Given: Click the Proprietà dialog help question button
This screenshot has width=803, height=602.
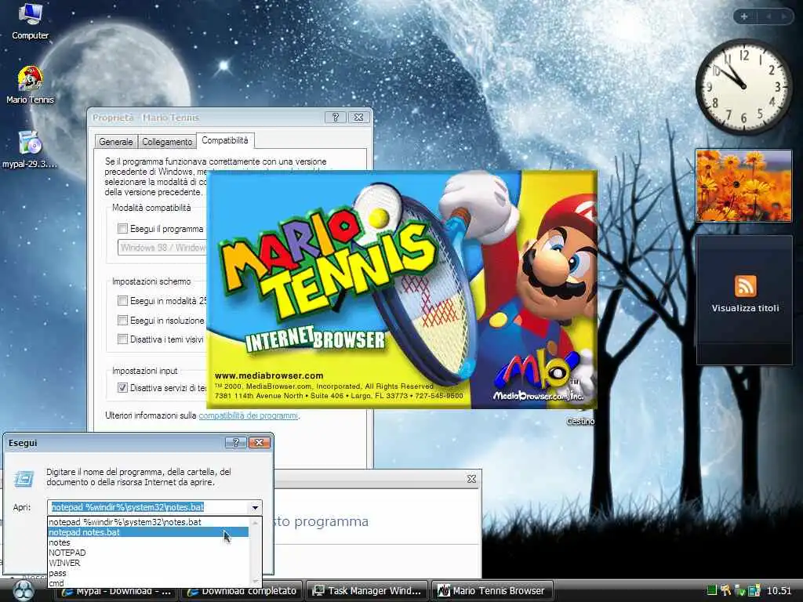Looking at the screenshot, I should [336, 118].
